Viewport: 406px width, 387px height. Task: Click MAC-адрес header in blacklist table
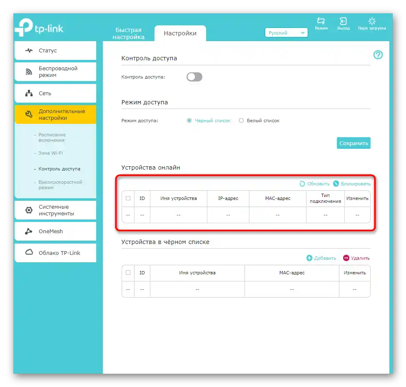click(x=292, y=273)
